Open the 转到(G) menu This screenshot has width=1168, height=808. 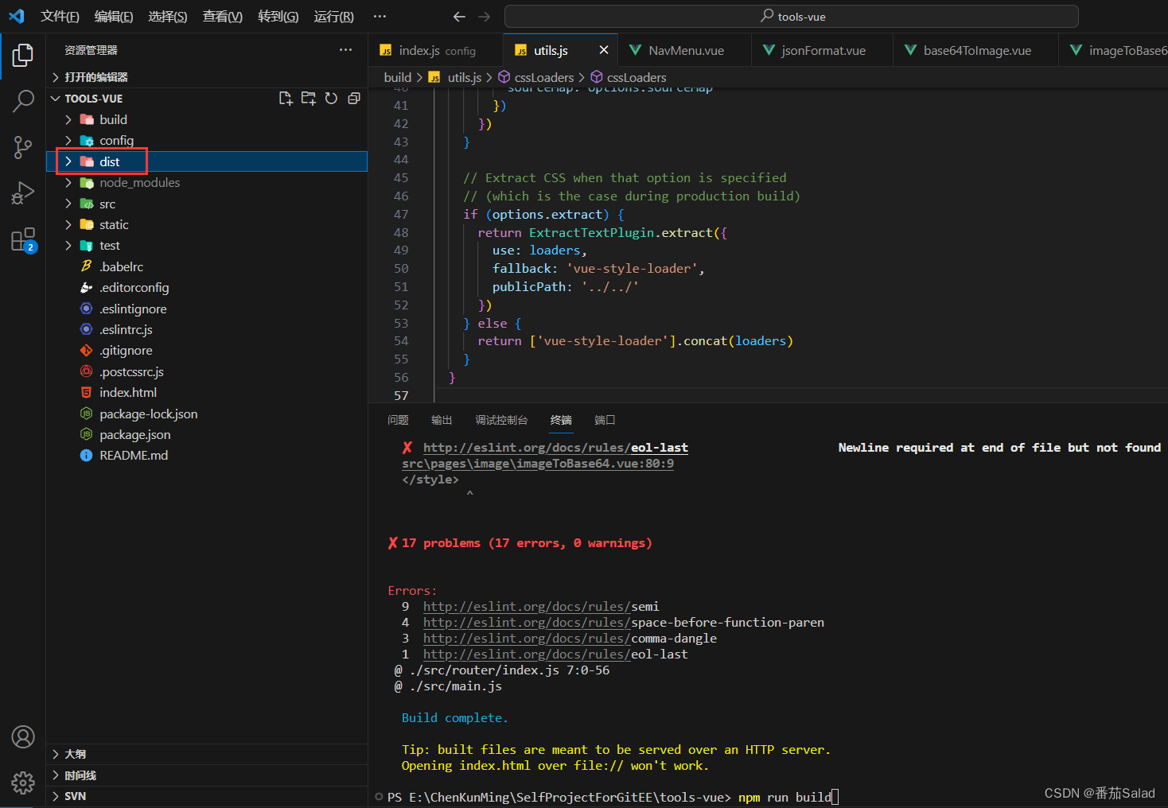tap(278, 17)
